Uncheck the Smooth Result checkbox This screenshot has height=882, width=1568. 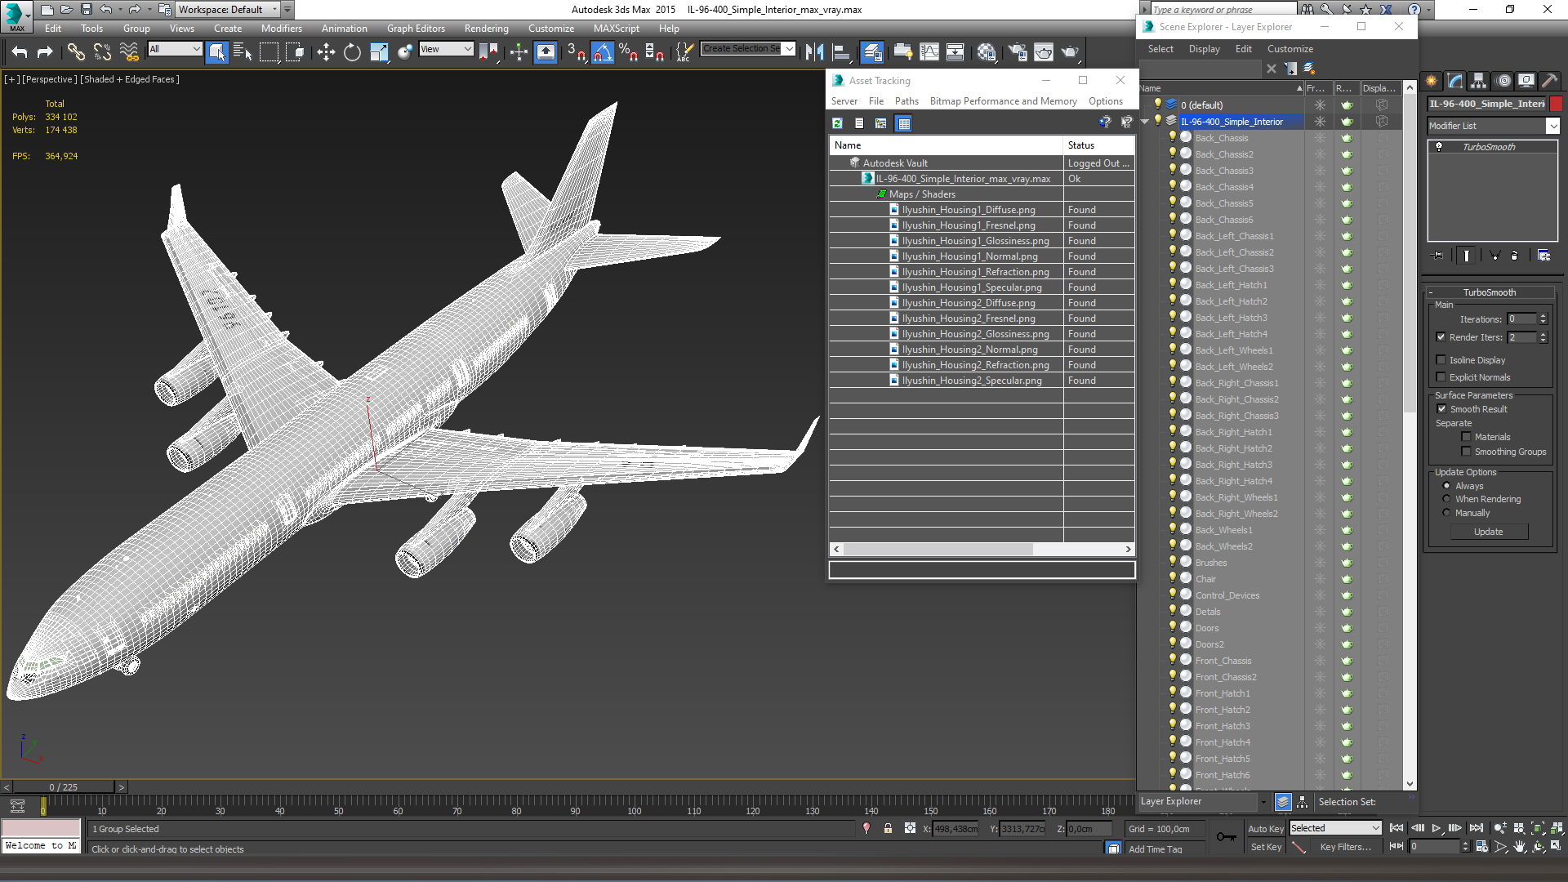(1442, 409)
